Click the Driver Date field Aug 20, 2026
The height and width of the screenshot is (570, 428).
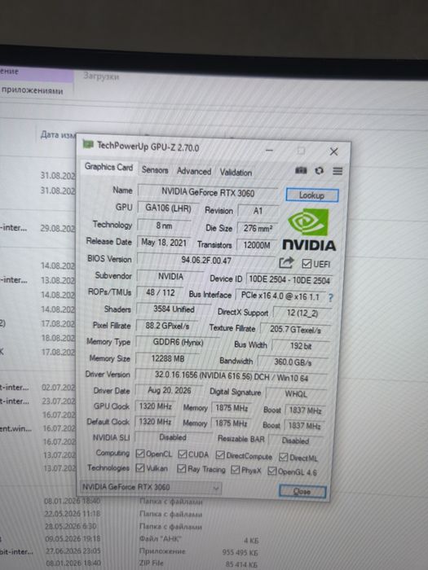[169, 390]
